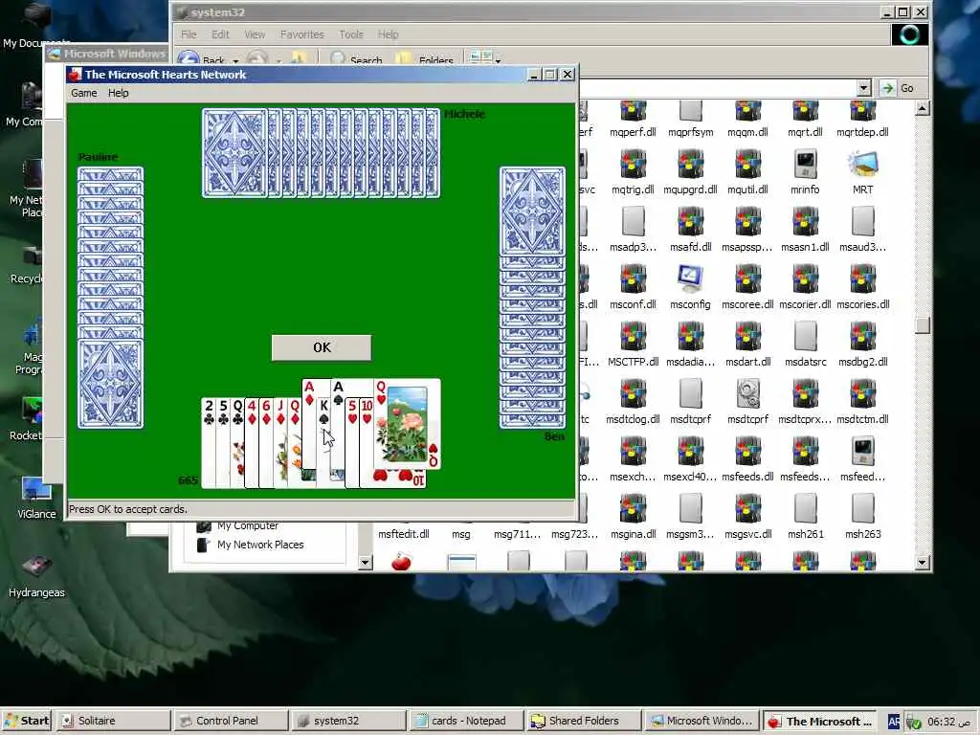The height and width of the screenshot is (735, 980).
Task: Click the system32 file list scrollbar thumb
Action: click(923, 325)
